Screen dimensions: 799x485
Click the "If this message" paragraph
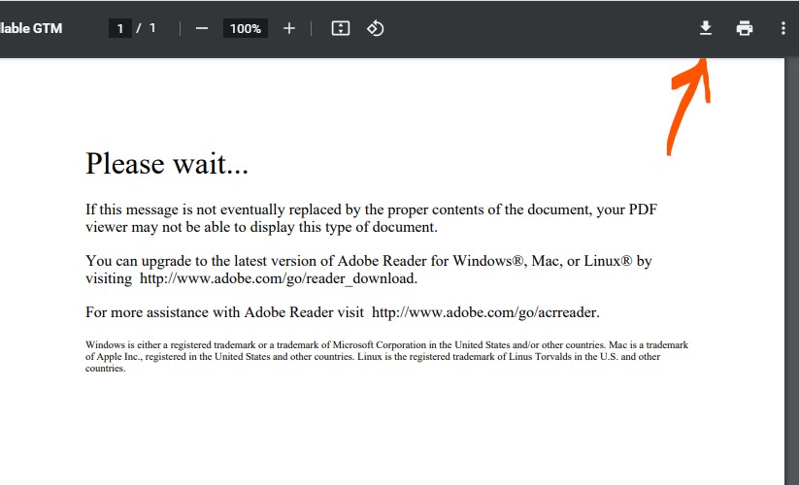pos(373,218)
